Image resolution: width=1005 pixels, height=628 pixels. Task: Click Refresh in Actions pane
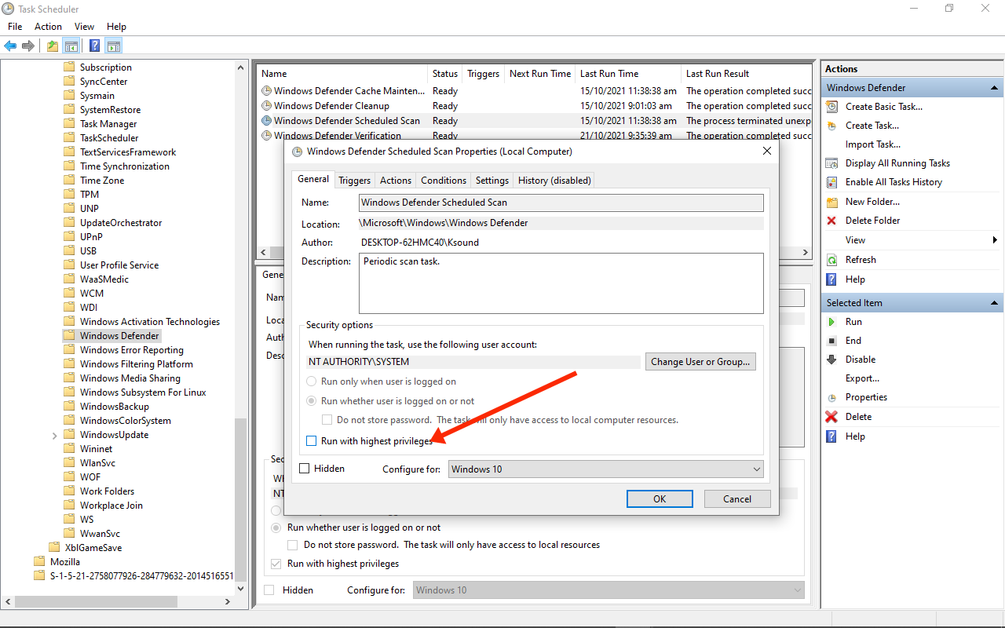pos(861,260)
